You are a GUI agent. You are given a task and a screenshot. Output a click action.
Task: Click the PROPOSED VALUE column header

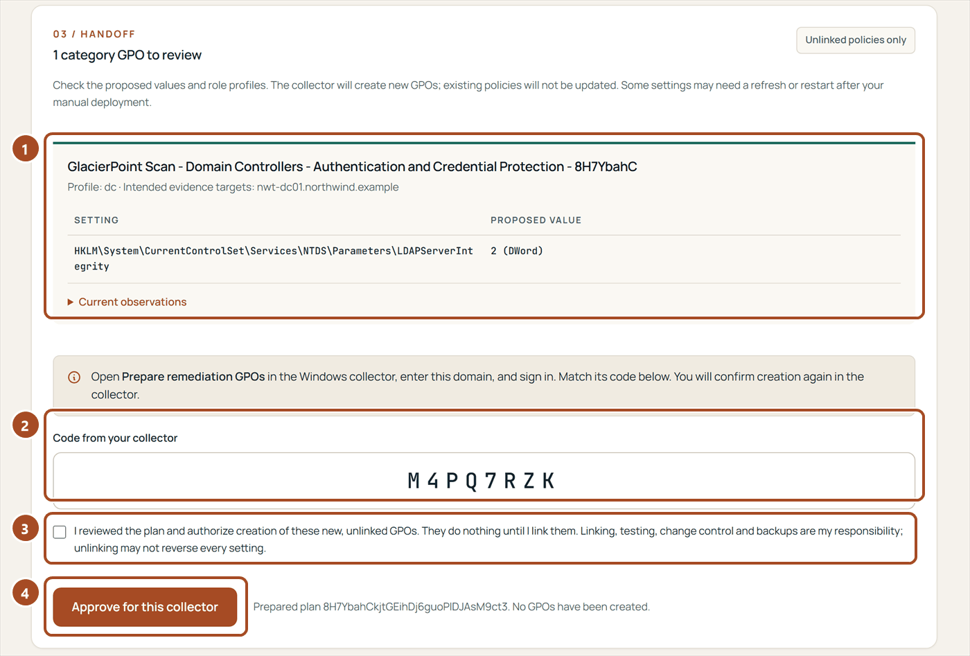(x=536, y=220)
